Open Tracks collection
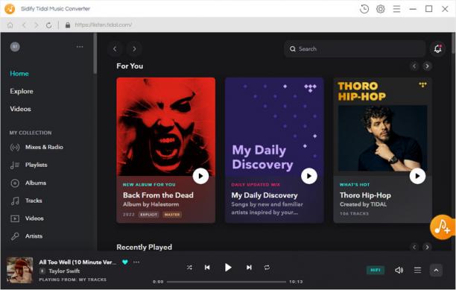Viewport: 456px width, 290px height. 26,201
